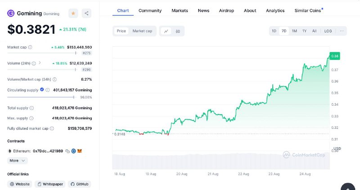
Task: Open Market cap info tooltip icon
Action: (x=30, y=47)
